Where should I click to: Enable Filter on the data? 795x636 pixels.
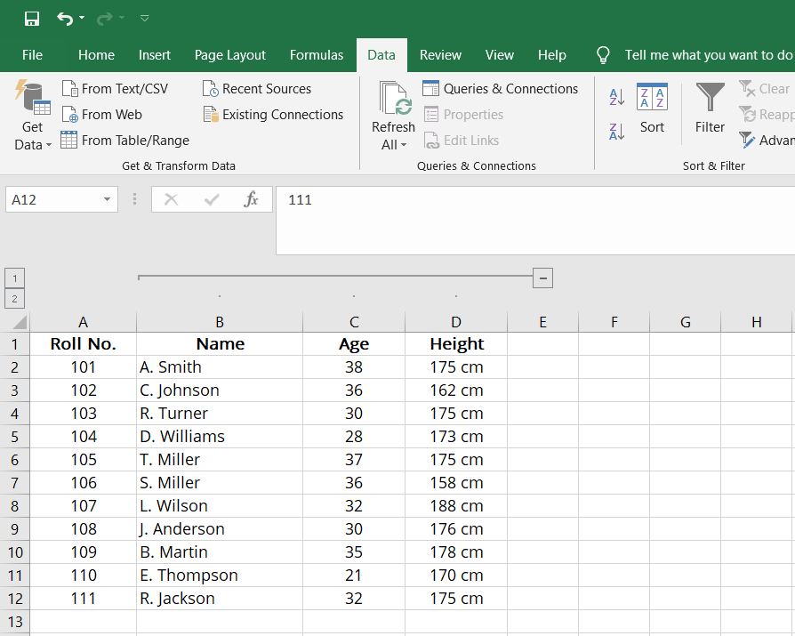(709, 107)
